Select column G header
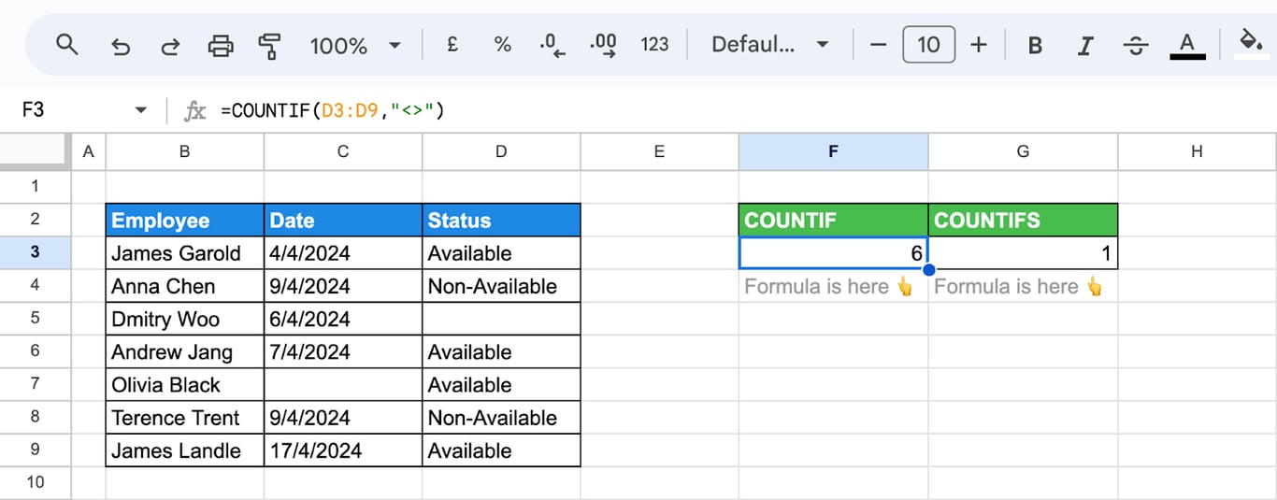 tap(1023, 151)
